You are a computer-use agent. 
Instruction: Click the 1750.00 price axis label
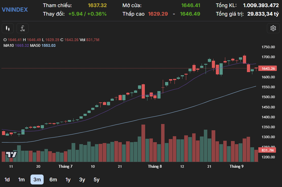[268, 47]
